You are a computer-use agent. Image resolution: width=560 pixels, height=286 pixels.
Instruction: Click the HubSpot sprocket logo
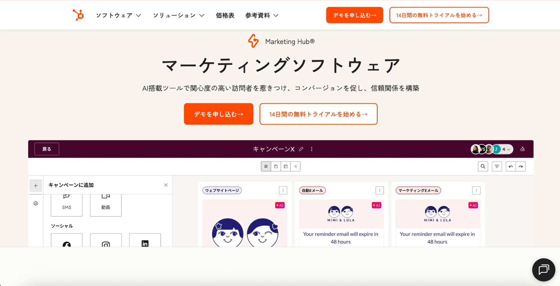(78, 15)
